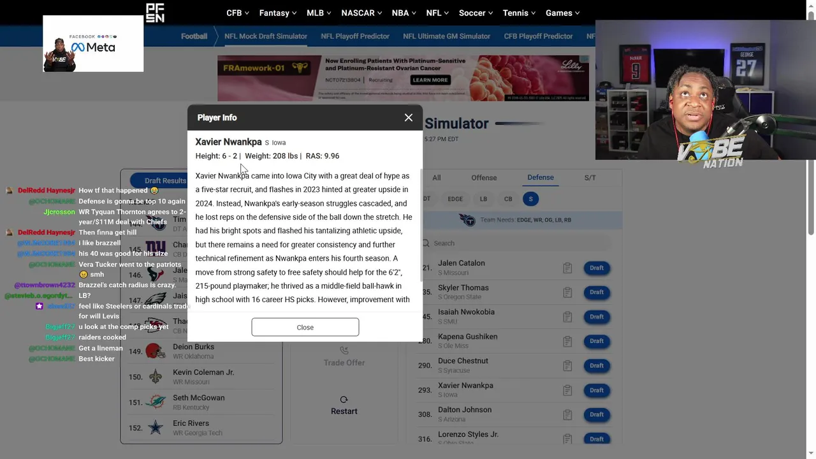Draft Duce Chestnut
This screenshot has height=459, width=816.
[x=597, y=365]
